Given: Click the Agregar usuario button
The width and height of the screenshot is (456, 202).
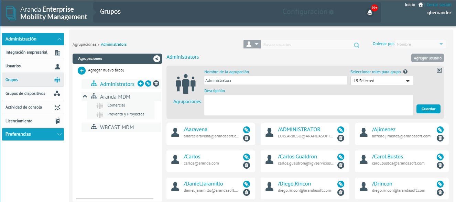Looking at the screenshot, I should click(427, 58).
